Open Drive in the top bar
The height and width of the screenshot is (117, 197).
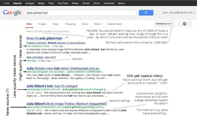click(96, 3)
